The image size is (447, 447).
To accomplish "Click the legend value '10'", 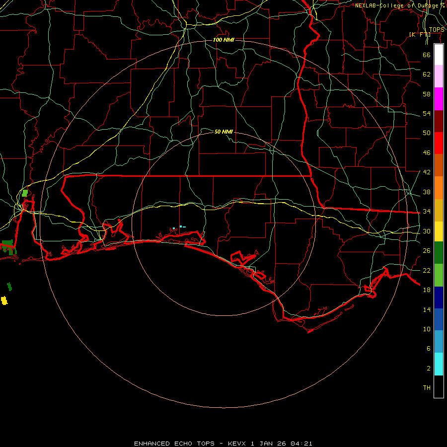I will point(427,329).
